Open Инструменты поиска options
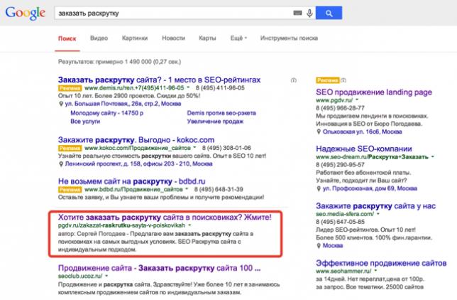 click(x=289, y=38)
